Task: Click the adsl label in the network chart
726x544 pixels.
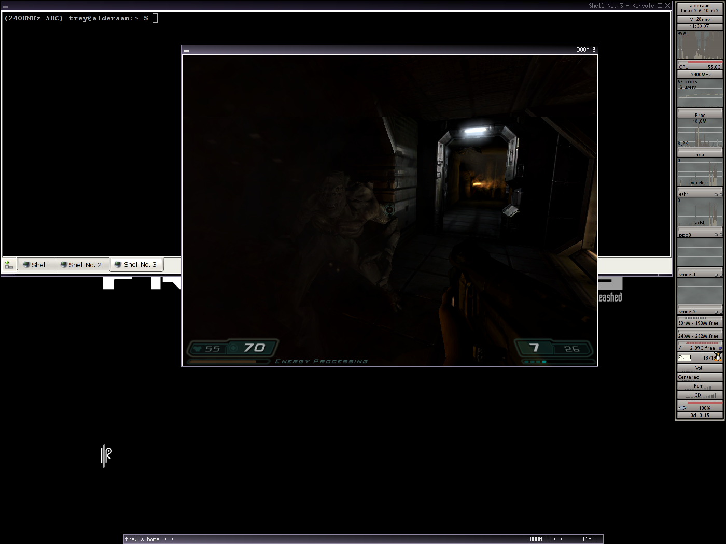Action: [700, 223]
